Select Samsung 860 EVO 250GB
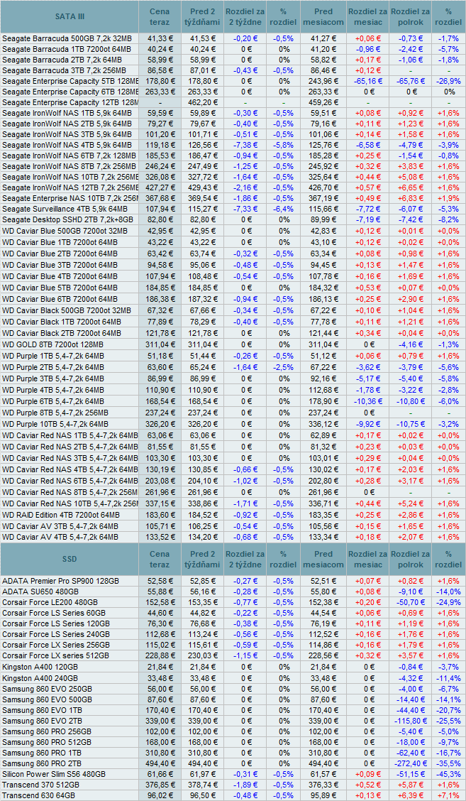The height and width of the screenshot is (801, 466). pos(47,689)
